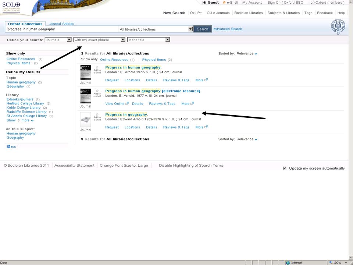This screenshot has height=265, width=353.
Task: Open OU e-Journals in the top menu
Action: click(x=218, y=13)
